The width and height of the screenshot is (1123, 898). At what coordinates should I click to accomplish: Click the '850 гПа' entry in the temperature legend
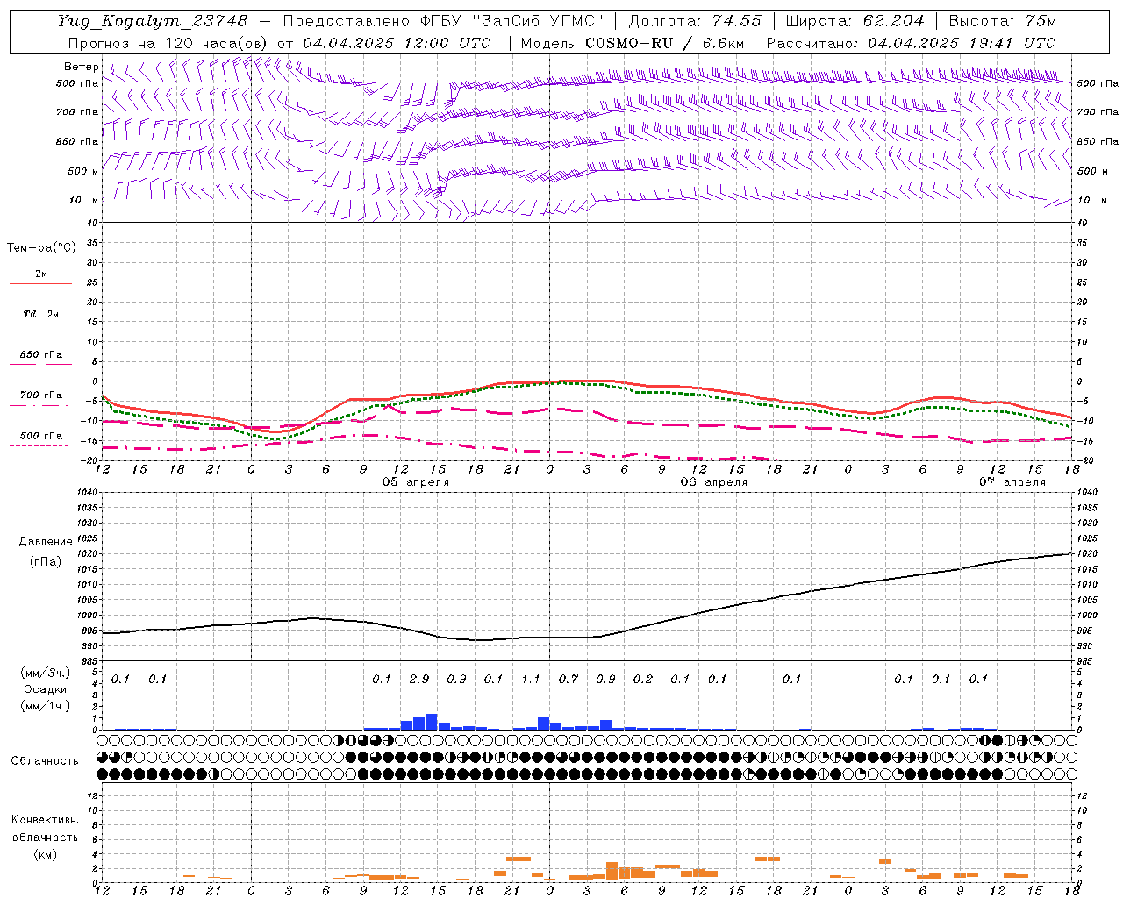(x=40, y=355)
